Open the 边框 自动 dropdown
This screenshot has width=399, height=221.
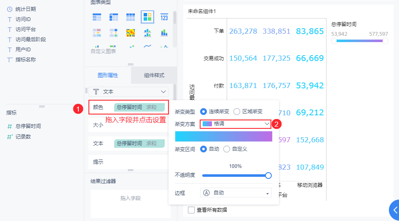pyautogui.click(x=236, y=193)
